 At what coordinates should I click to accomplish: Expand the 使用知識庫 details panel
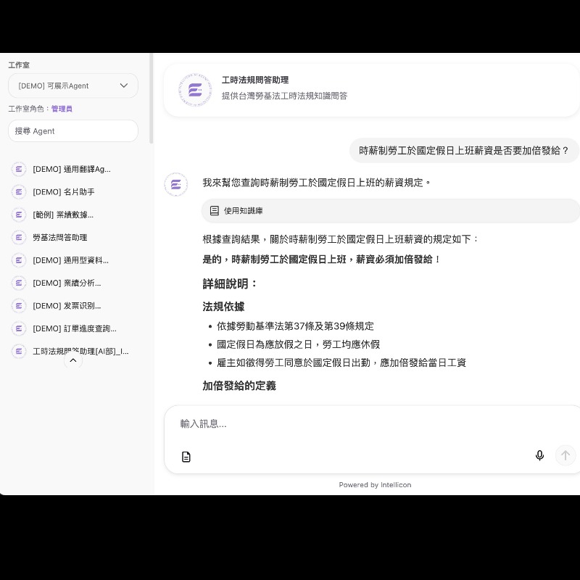coord(243,210)
